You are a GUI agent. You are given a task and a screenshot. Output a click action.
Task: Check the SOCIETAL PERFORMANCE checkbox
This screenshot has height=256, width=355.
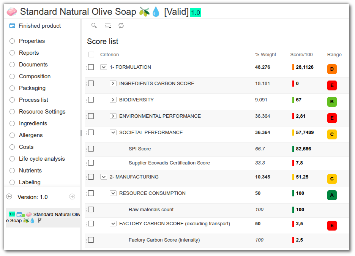click(x=91, y=132)
